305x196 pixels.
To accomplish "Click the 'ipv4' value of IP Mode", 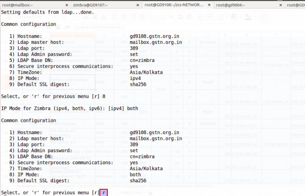I will [x=135, y=78].
